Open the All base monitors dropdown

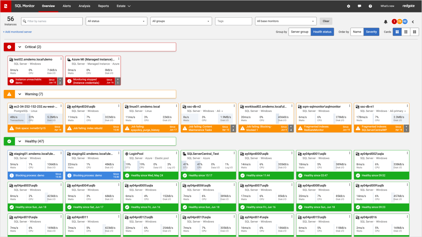[x=286, y=21]
